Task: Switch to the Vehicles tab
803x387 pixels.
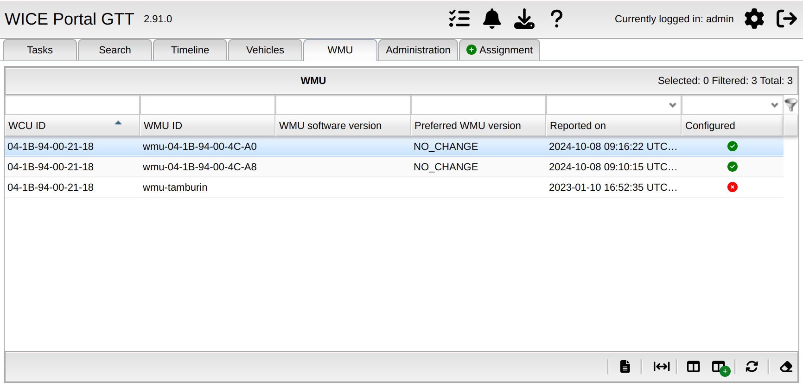Action: pyautogui.click(x=265, y=50)
